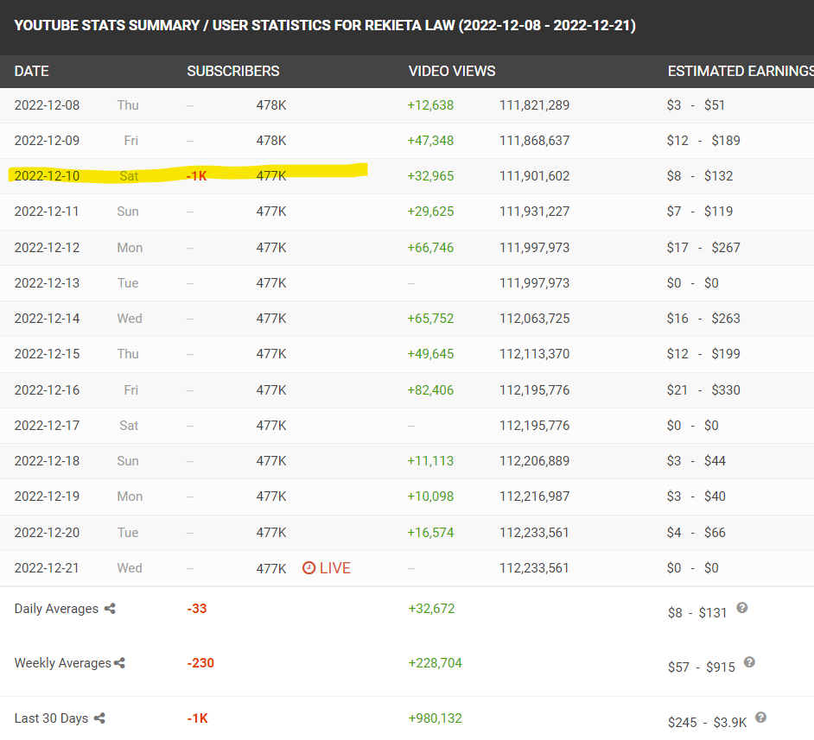Click the -33 daily subscriber average
Viewport: 814px width, 740px height.
pos(197,608)
